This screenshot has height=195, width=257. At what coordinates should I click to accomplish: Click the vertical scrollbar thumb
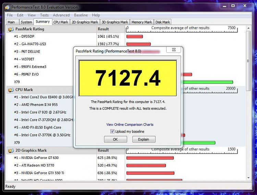(x=248, y=61)
